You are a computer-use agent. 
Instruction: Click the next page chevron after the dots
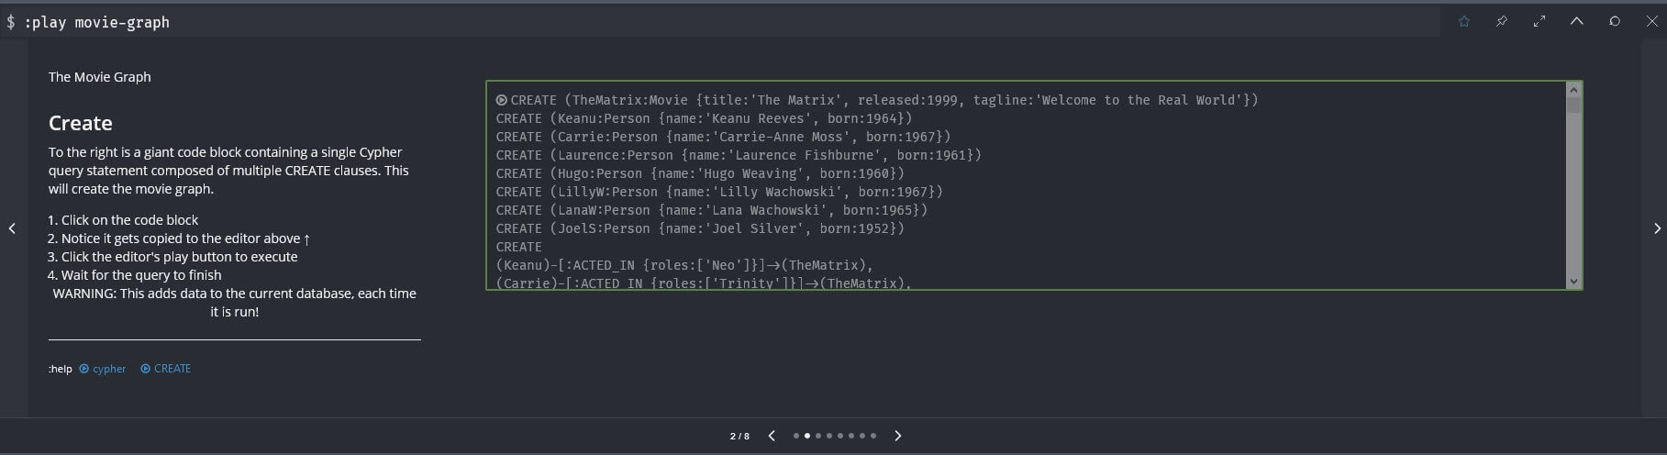pos(898,436)
